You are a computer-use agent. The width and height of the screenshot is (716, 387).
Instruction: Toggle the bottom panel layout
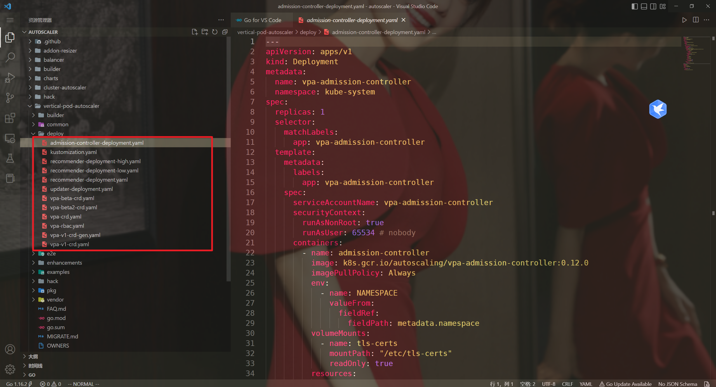(644, 6)
